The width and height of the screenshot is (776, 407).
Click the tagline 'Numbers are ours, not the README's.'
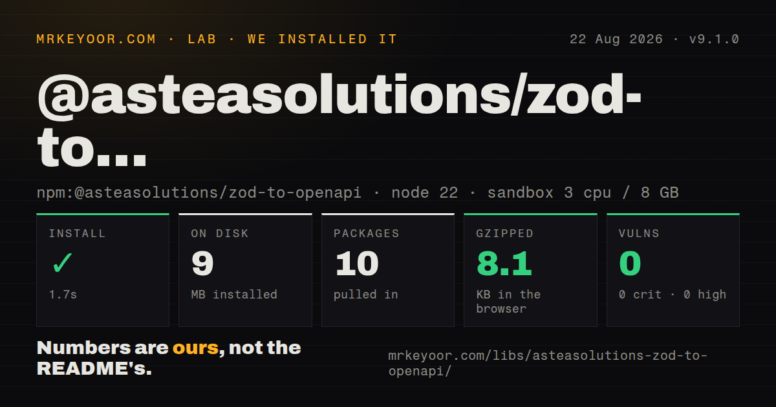tap(169, 359)
